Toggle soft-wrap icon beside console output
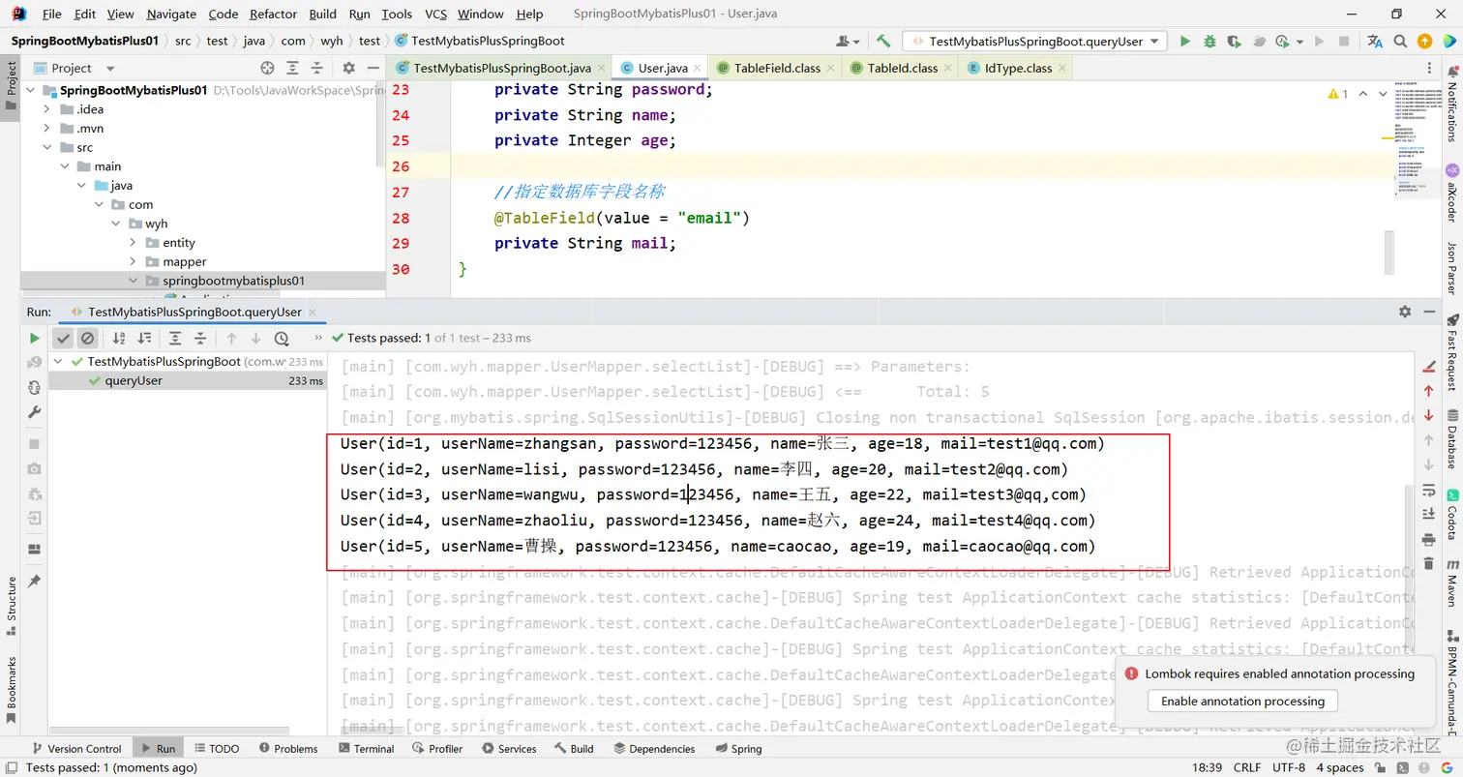 pos(1429,490)
